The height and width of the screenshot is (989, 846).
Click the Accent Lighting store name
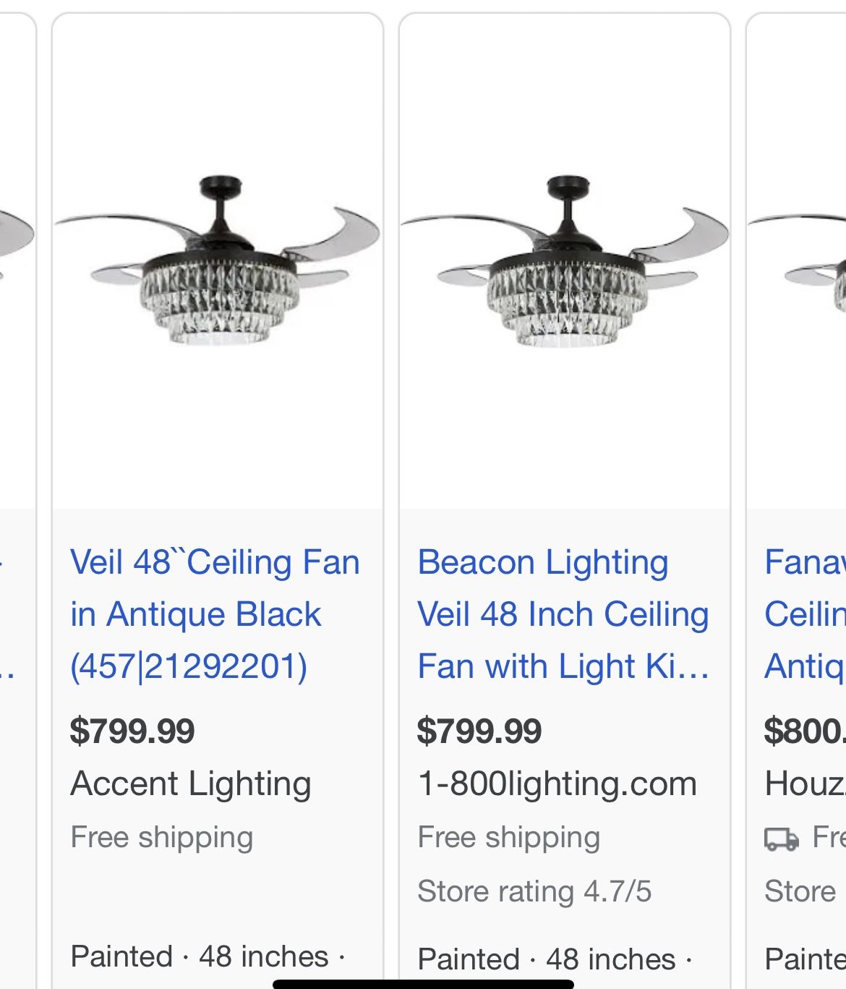(x=190, y=782)
